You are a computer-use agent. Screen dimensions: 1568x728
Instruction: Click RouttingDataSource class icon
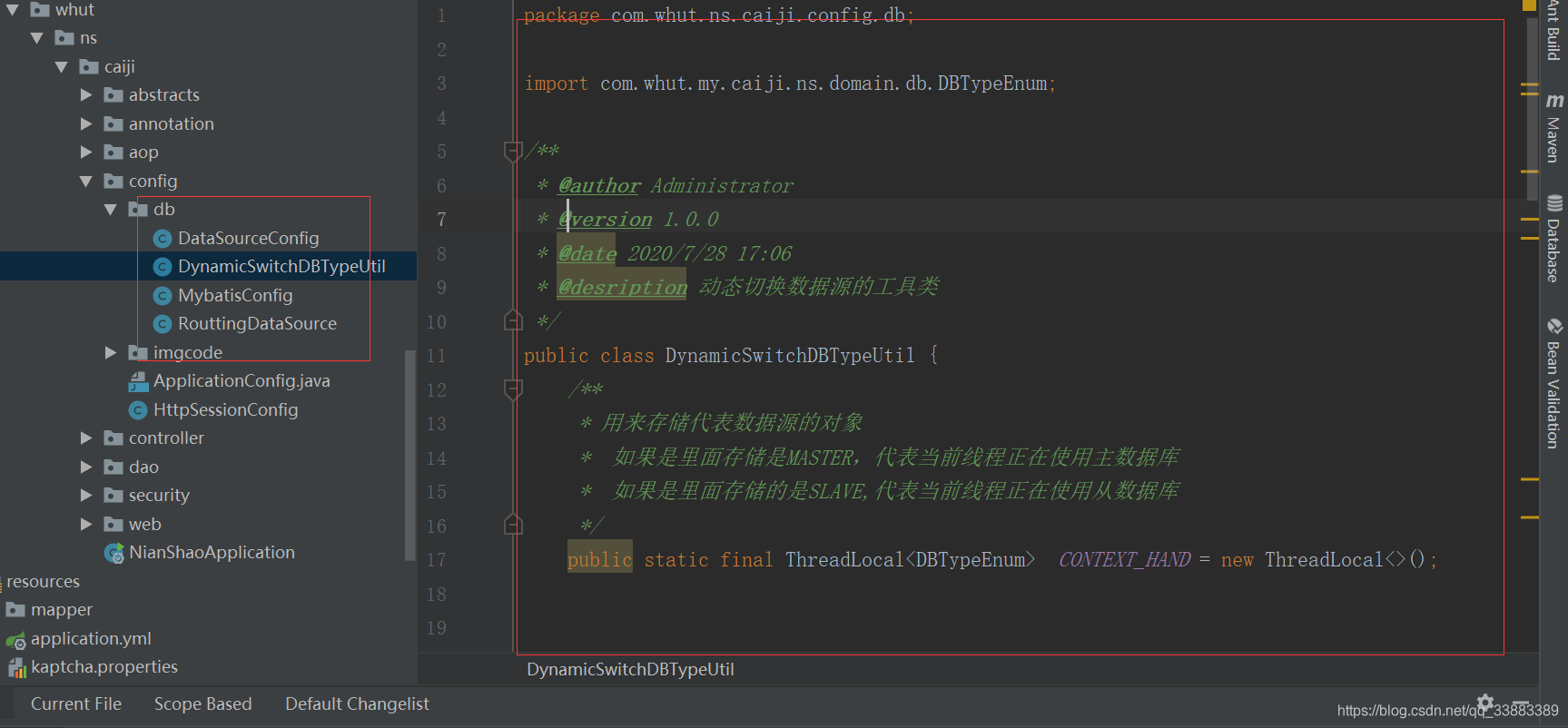[163, 324]
